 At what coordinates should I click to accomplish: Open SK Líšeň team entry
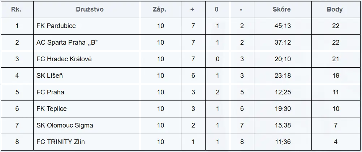coord(49,76)
